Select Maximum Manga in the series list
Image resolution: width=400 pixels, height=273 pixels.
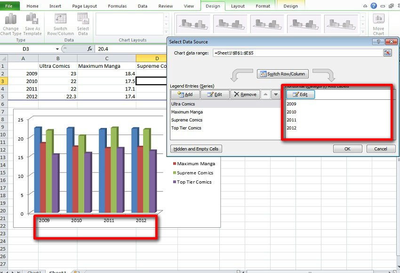[x=187, y=112]
